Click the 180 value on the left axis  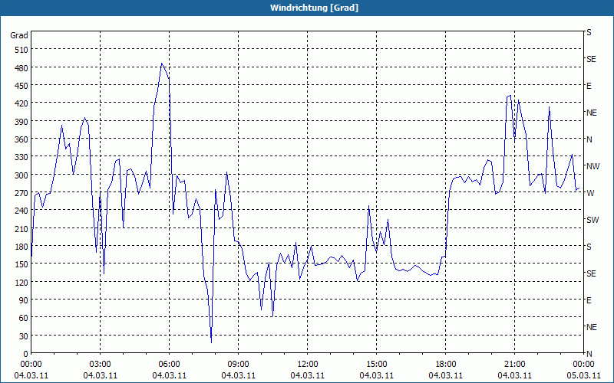point(21,247)
